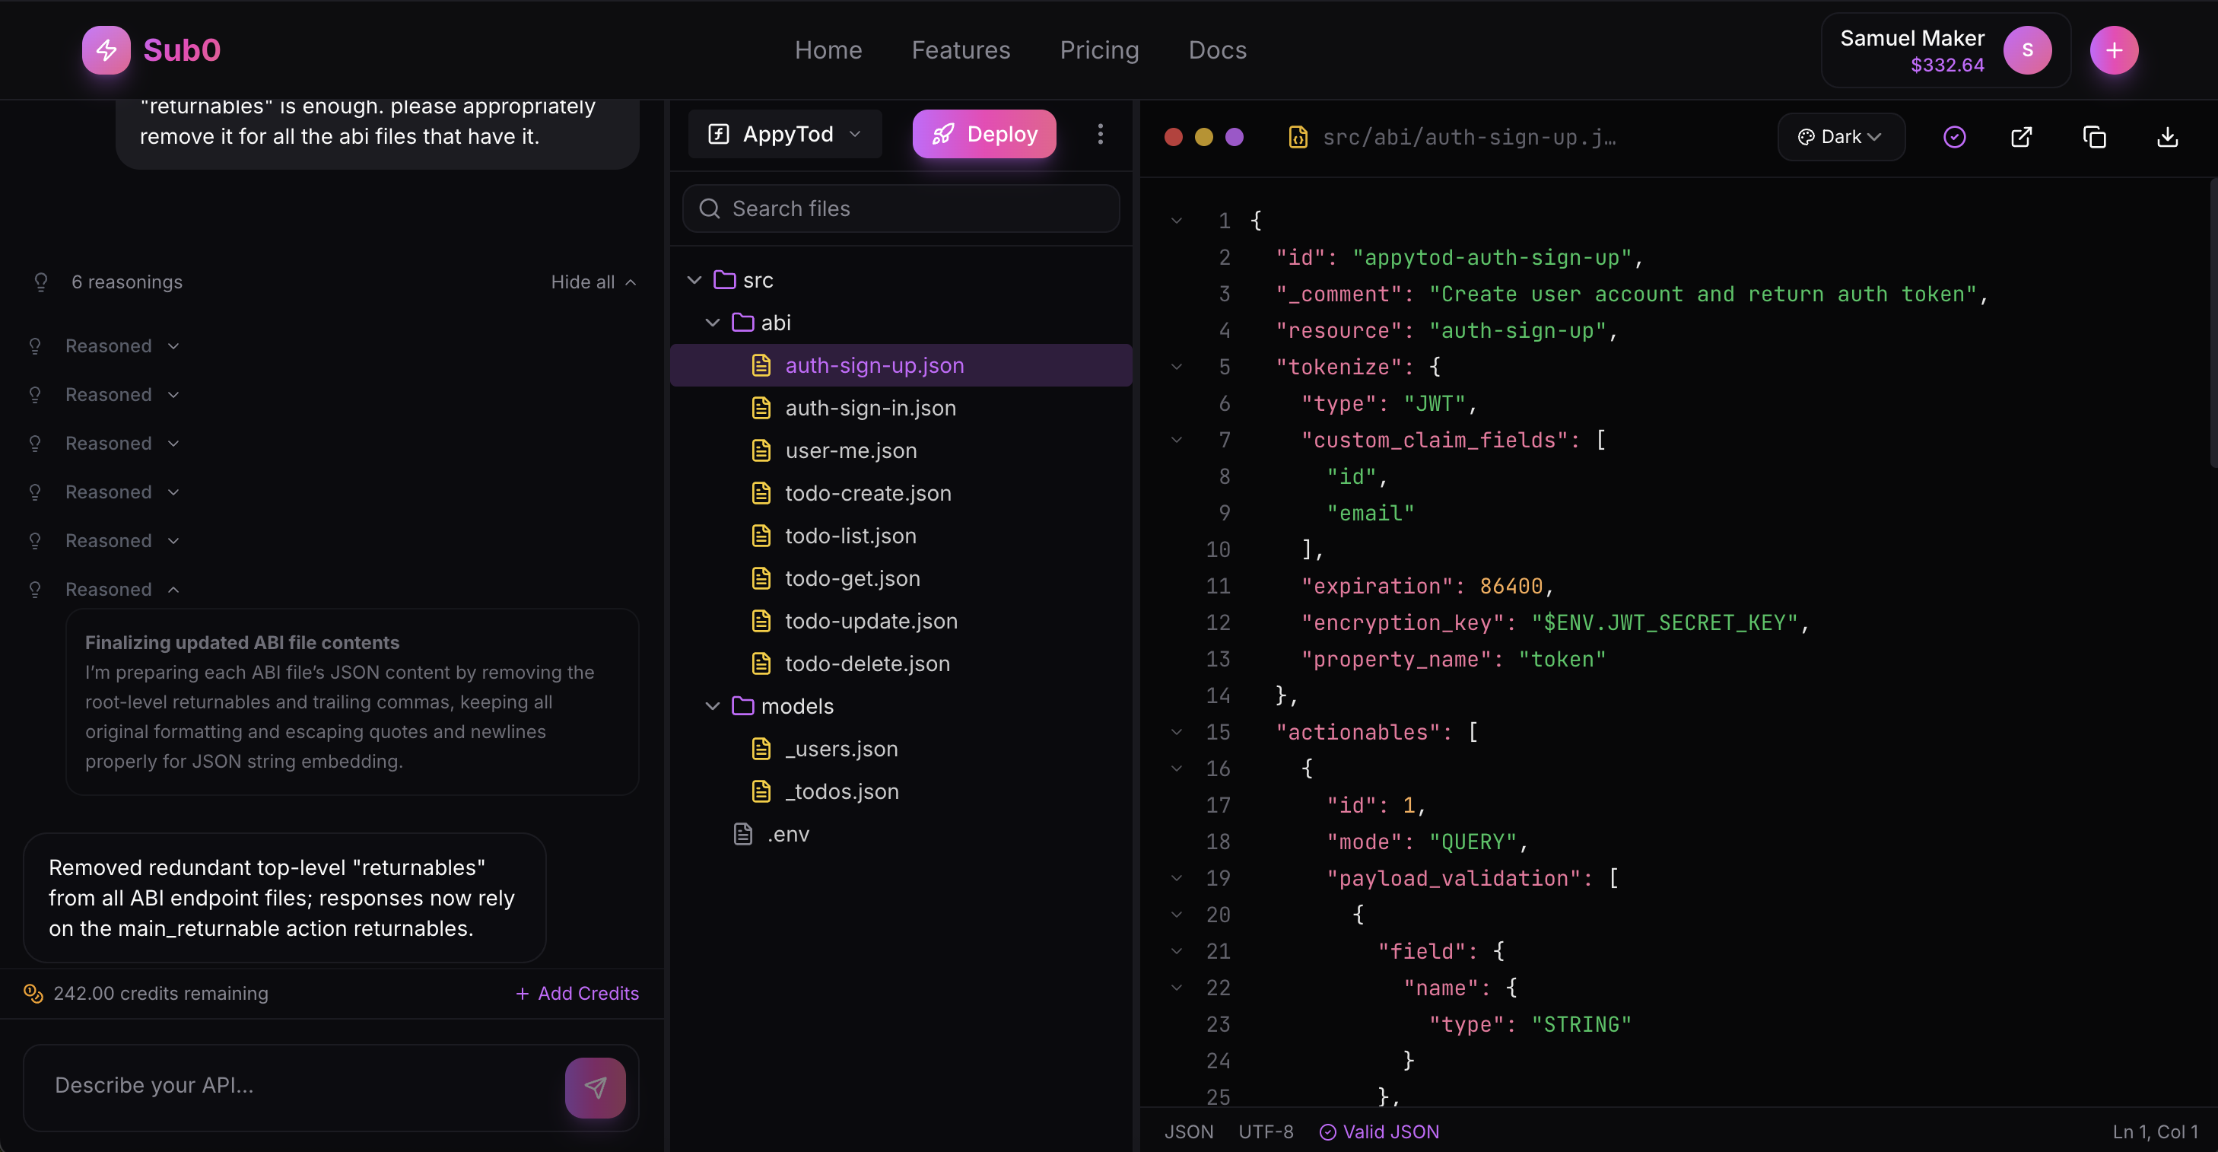Open the AppyTod project dropdown

click(784, 134)
